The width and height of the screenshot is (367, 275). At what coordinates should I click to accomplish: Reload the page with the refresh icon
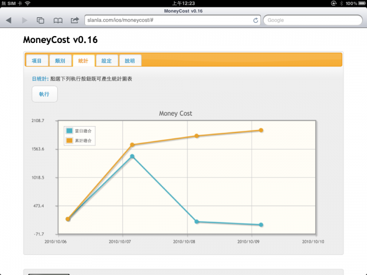pos(256,21)
